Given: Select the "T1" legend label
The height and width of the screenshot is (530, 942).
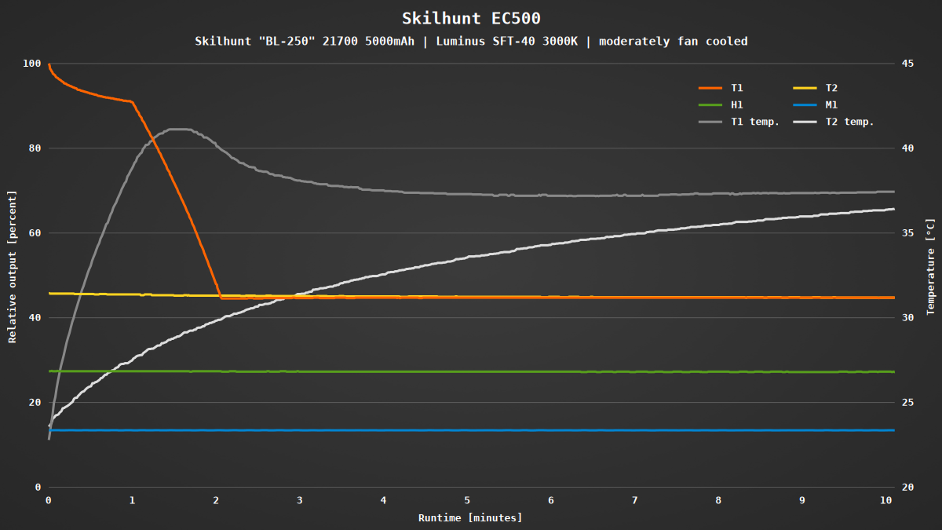Looking at the screenshot, I should tap(736, 89).
